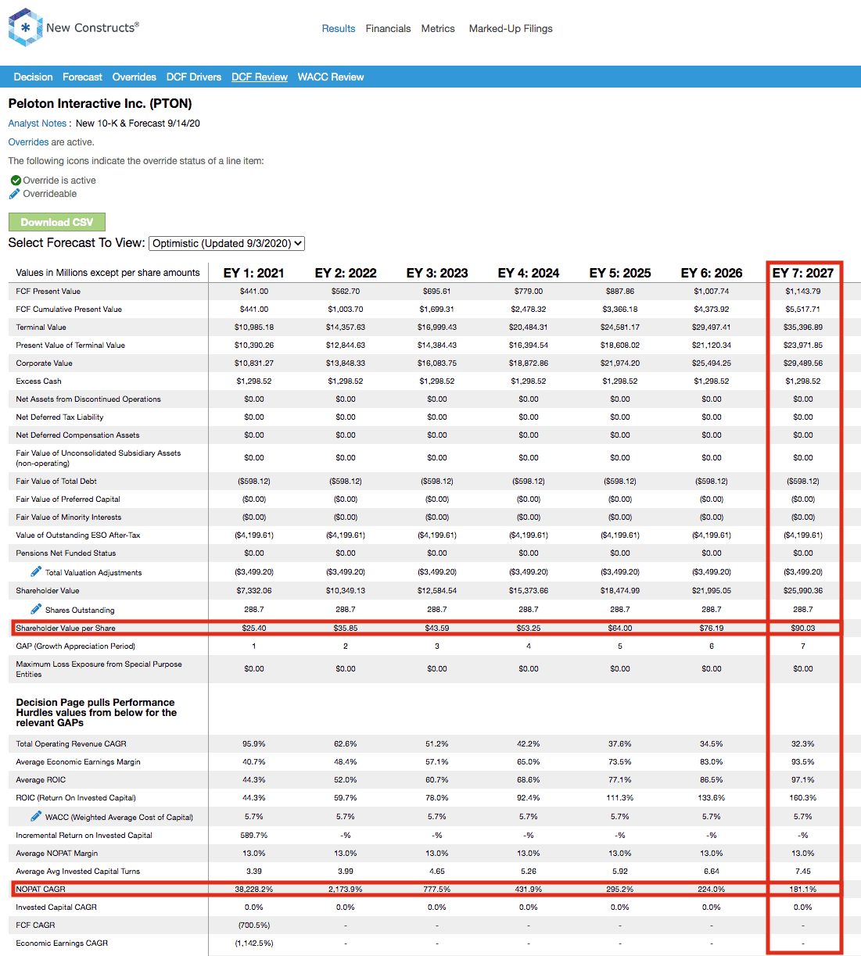Open WACC Review in the navigation bar
This screenshot has width=861, height=956.
(x=331, y=77)
